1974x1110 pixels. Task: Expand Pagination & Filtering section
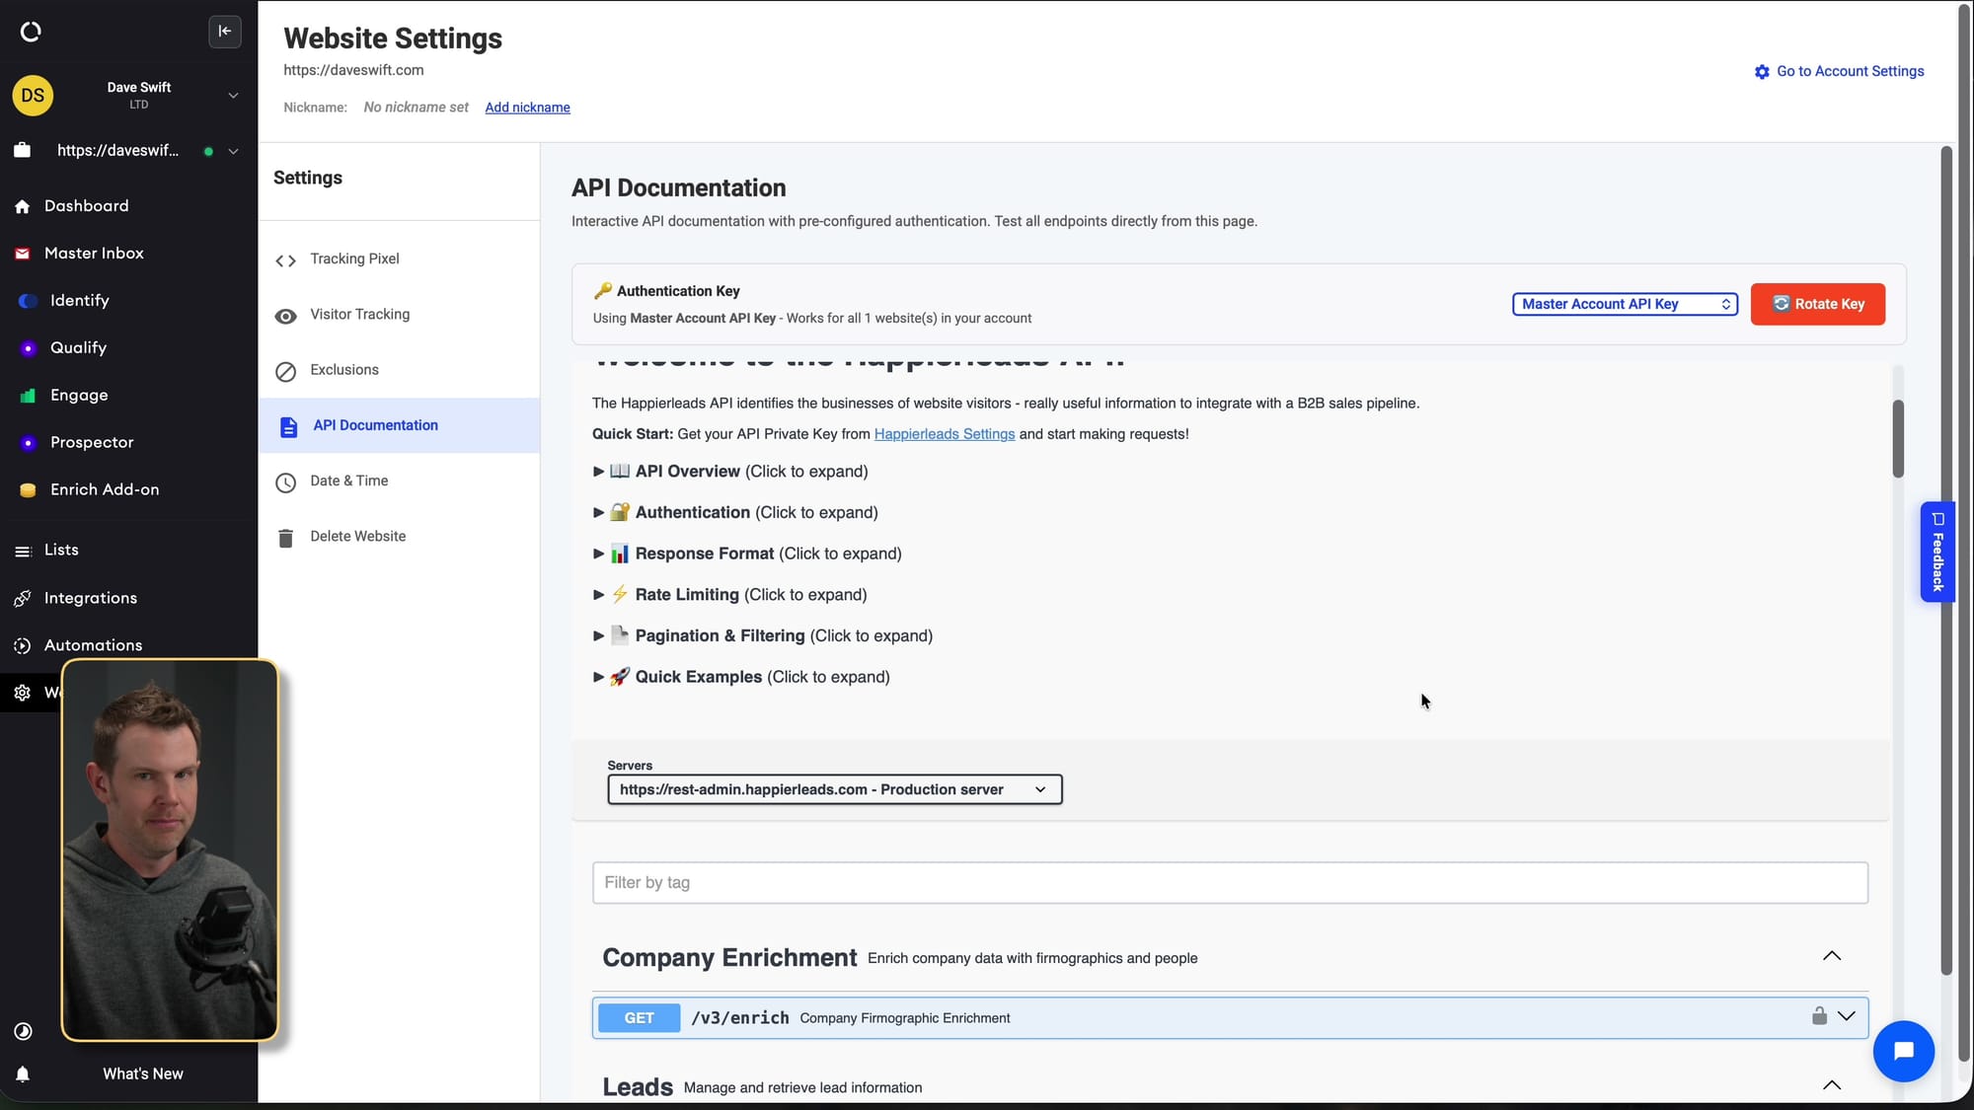coord(763,636)
